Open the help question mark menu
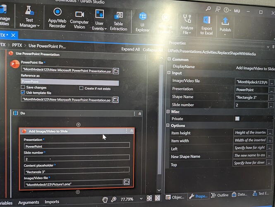Screen dimensions: 275x207 pos(227,10)
